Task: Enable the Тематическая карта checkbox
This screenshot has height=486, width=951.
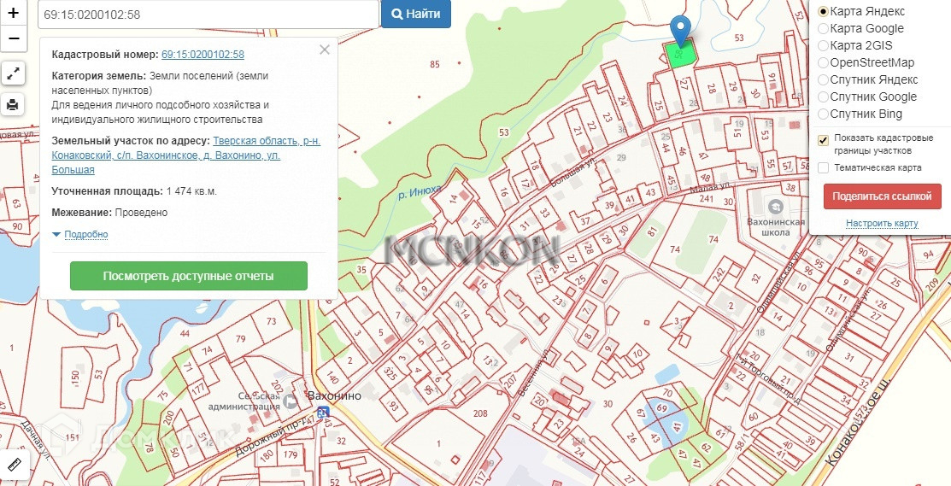Action: (823, 168)
